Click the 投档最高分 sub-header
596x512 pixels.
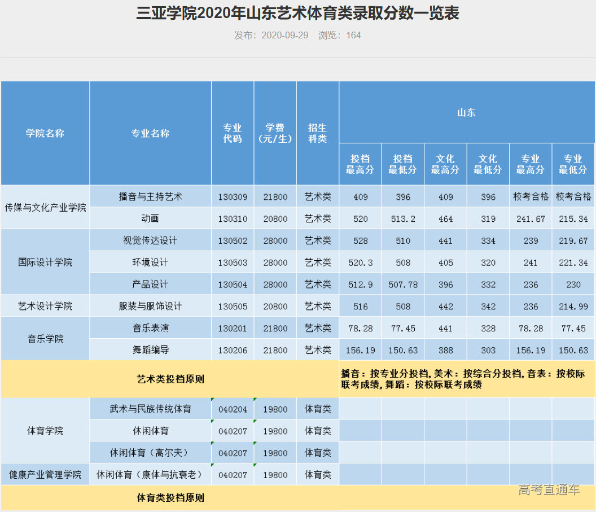point(361,163)
